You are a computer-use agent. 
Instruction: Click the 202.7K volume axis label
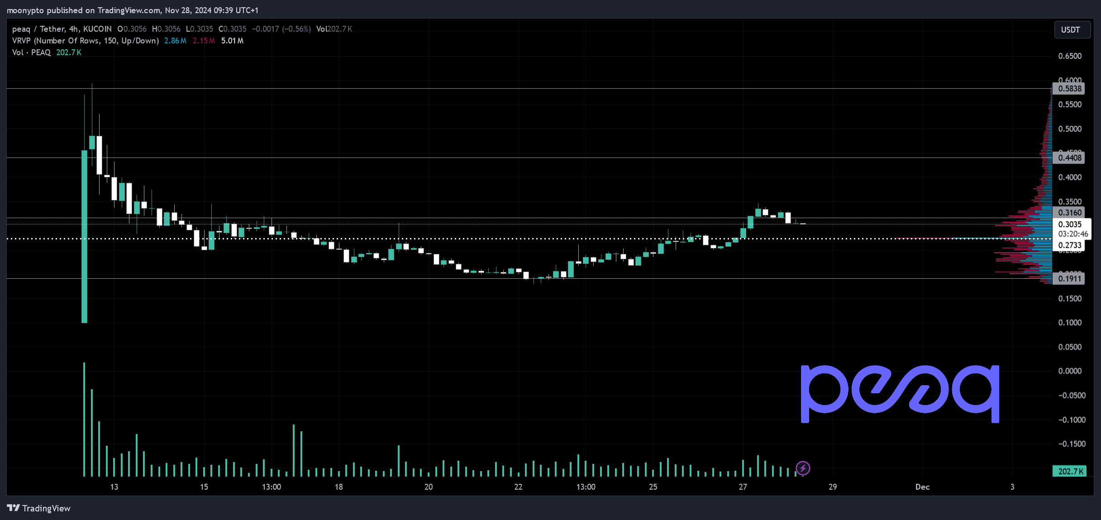(x=1070, y=471)
